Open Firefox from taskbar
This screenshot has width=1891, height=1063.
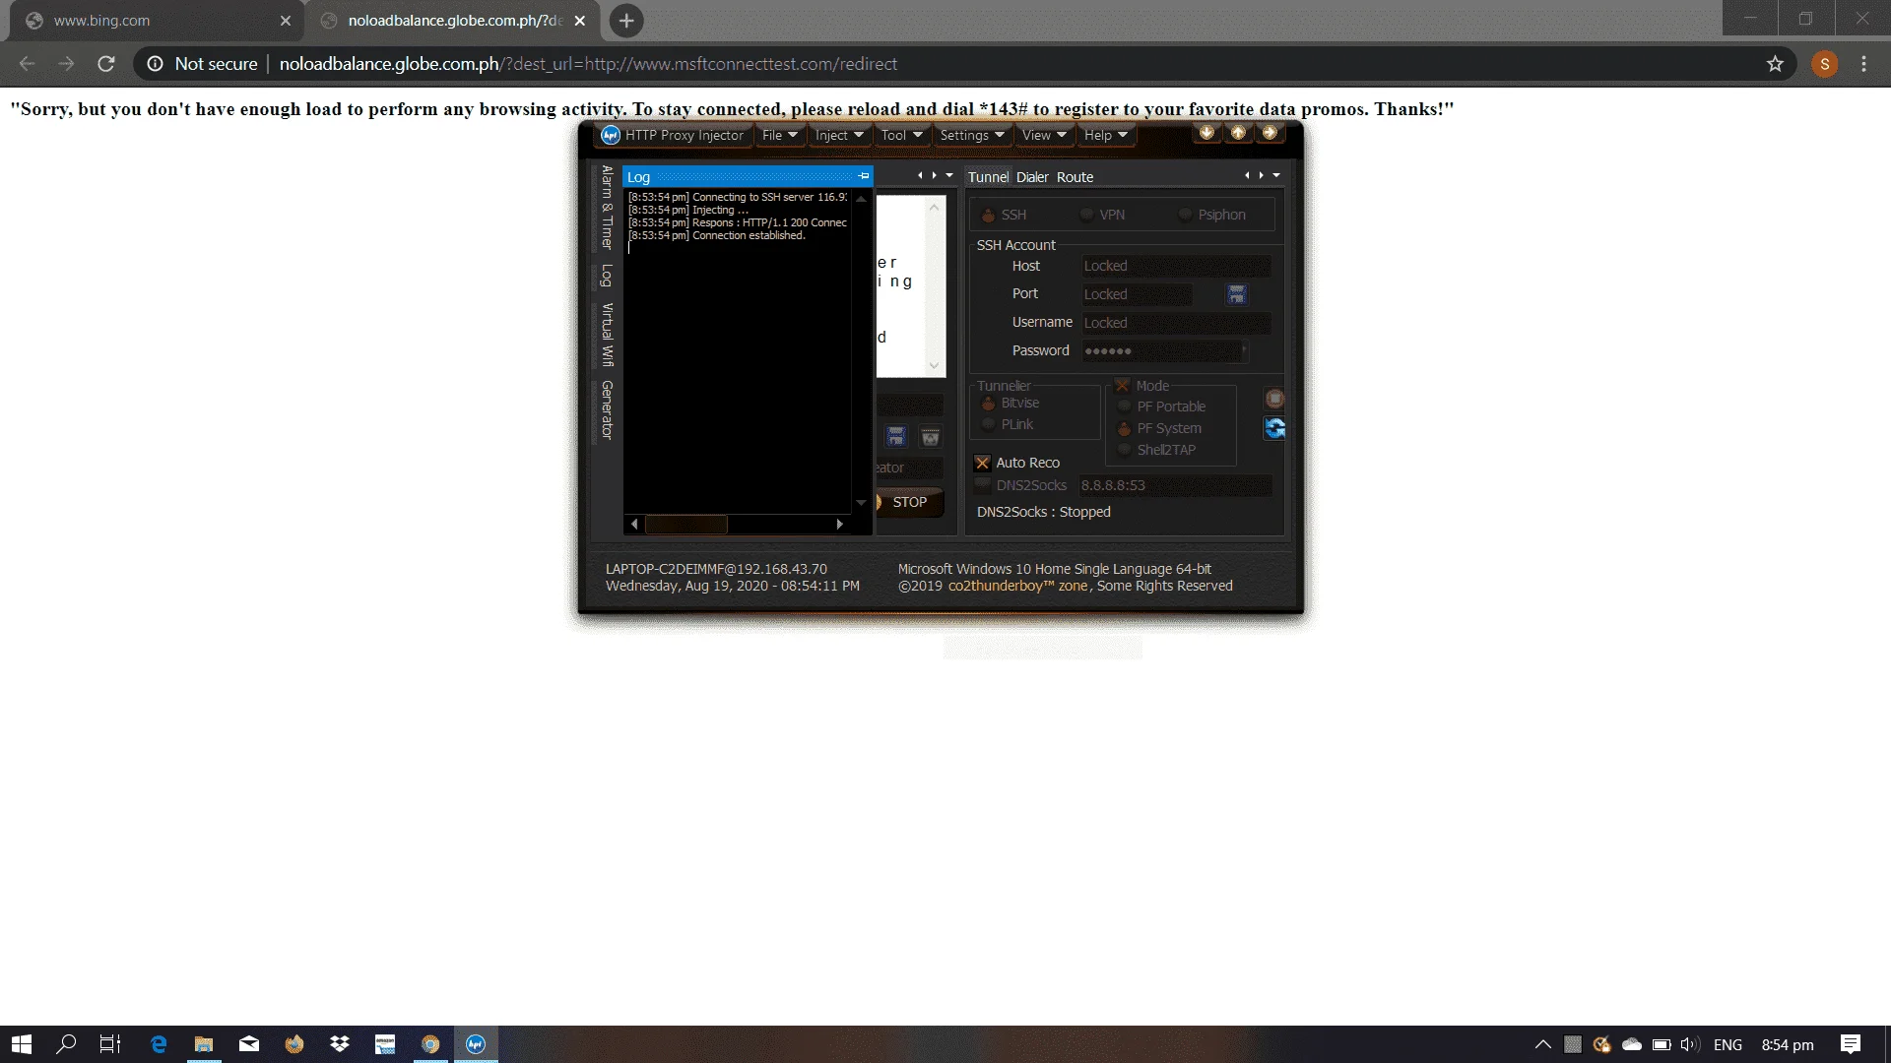[x=294, y=1044]
